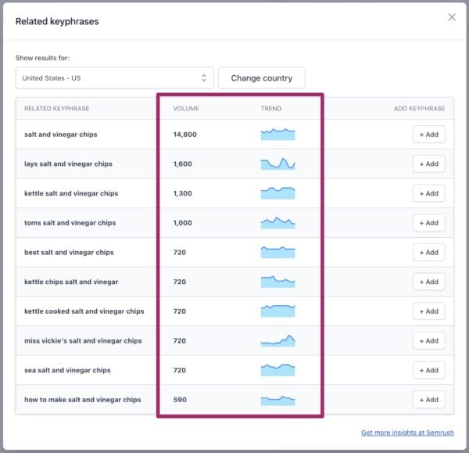Click the Volume column header
The width and height of the screenshot is (469, 453).
tap(186, 109)
